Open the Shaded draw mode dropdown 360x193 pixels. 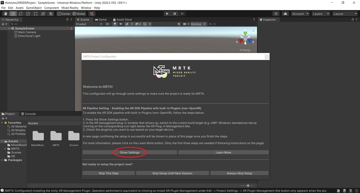(89, 24)
